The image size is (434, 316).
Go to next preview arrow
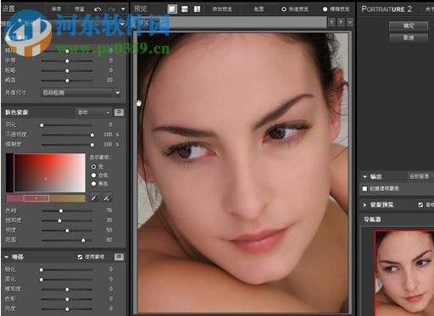(x=342, y=22)
